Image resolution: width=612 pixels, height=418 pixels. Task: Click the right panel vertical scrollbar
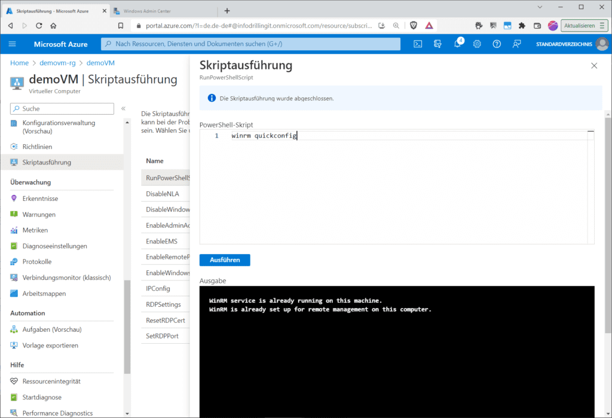click(608, 225)
